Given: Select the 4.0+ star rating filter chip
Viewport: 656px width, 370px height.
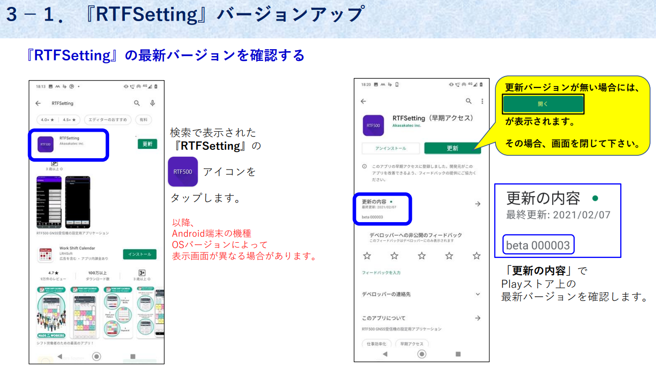Looking at the screenshot, I should pyautogui.click(x=48, y=119).
